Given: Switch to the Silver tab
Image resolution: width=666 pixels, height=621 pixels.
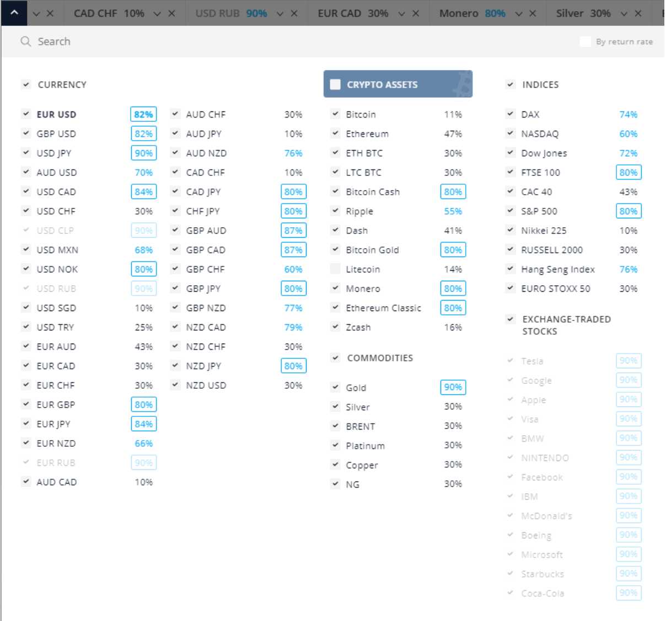Looking at the screenshot, I should tap(583, 13).
